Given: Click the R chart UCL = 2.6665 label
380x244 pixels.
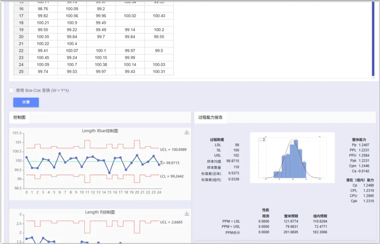Looking at the screenshot, I should pos(171,222).
